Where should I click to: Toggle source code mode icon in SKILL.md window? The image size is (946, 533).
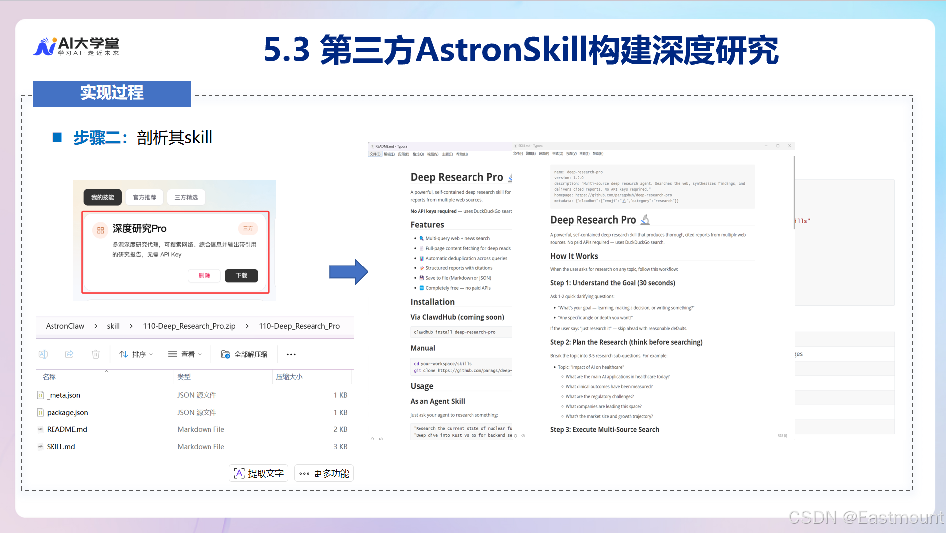coord(523,436)
